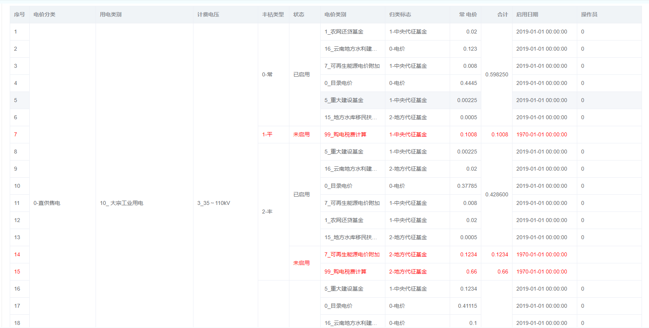The height and width of the screenshot is (328, 649).
Task: Click 7_可再生能源电价附加 in row 3
Action: [352, 66]
